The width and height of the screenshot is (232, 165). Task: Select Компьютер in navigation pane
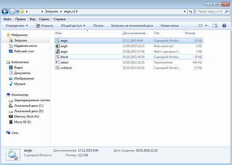click(x=20, y=95)
